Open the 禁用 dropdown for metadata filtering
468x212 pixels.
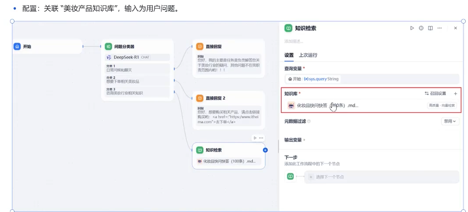450,122
